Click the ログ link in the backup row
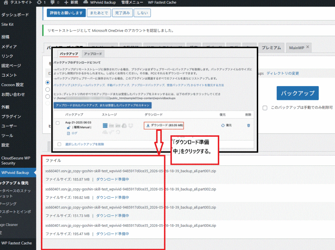 coord(74,133)
